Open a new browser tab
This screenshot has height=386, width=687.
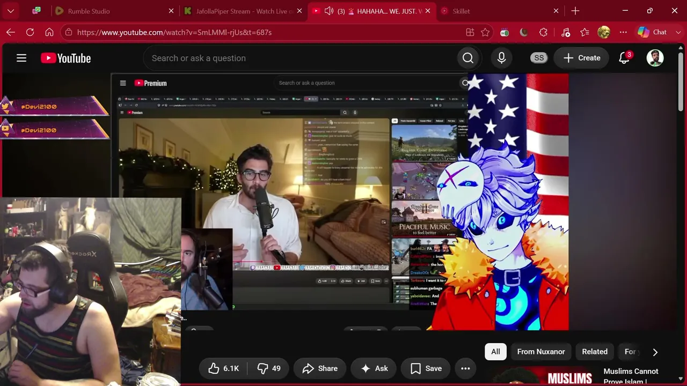(575, 11)
